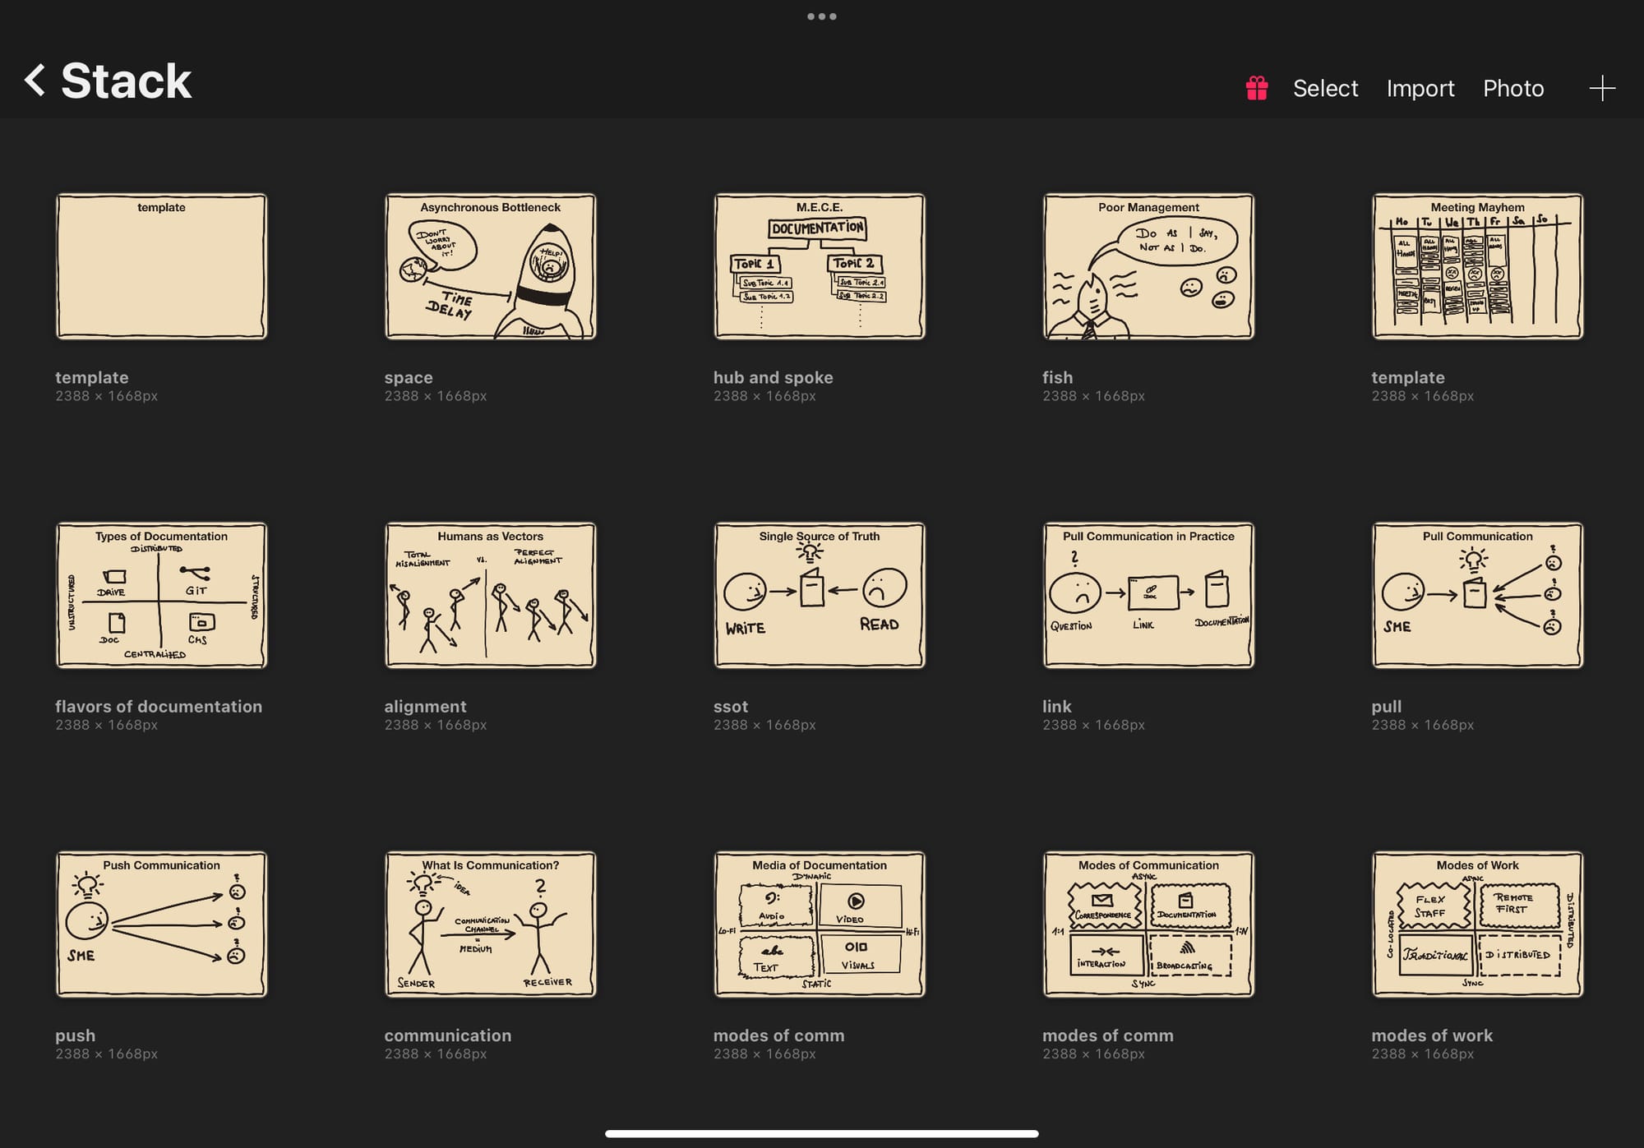Open Pull Communication in Practice thumbnail
Viewport: 1644px width, 1148px height.
tap(1148, 595)
